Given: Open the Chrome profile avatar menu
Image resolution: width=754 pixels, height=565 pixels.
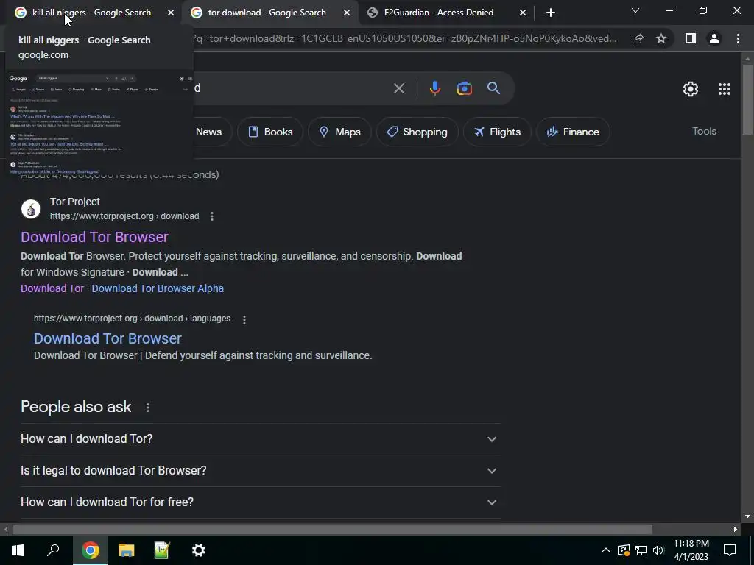Looking at the screenshot, I should tap(714, 38).
